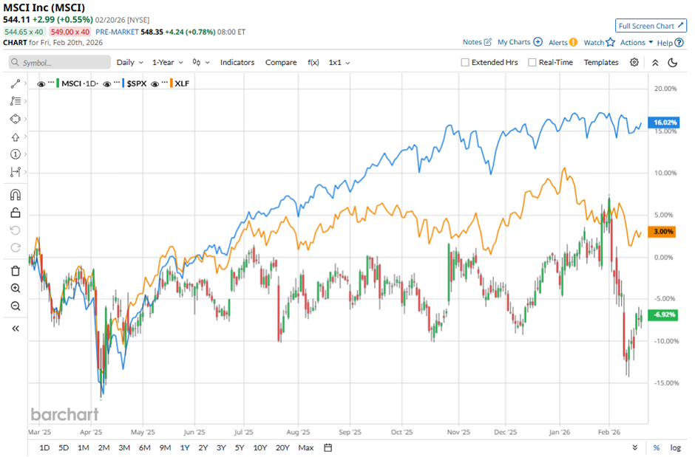Image resolution: width=695 pixels, height=457 pixels.
Task: Enable Real-Time checkbox
Action: [x=532, y=62]
